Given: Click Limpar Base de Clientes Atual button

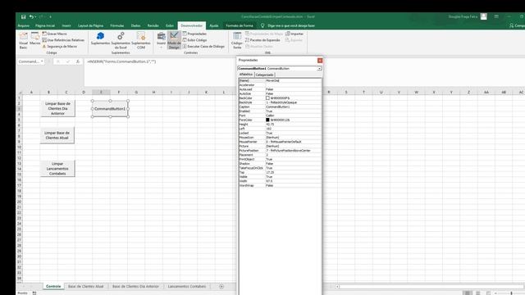Looking at the screenshot, I should click(57, 135).
